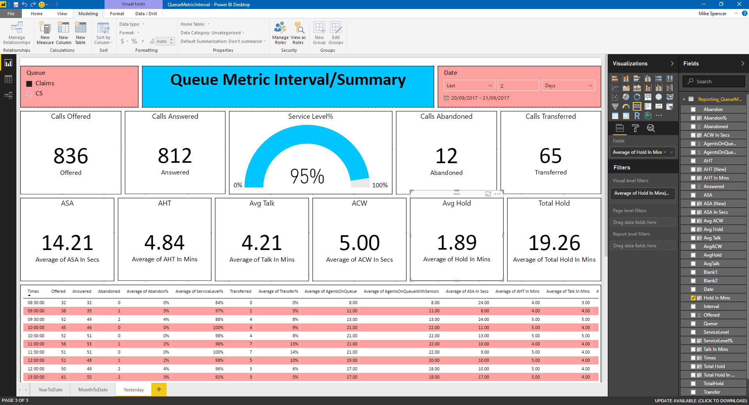
Task: Open the Last relative date dropdown
Action: tap(469, 86)
